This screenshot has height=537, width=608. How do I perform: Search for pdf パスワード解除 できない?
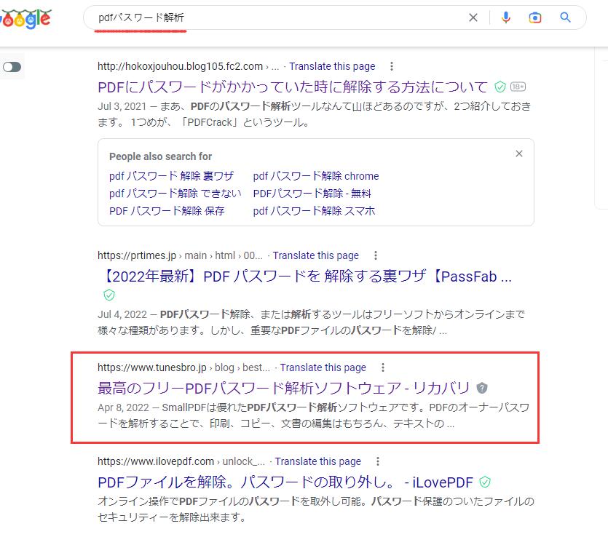(175, 193)
